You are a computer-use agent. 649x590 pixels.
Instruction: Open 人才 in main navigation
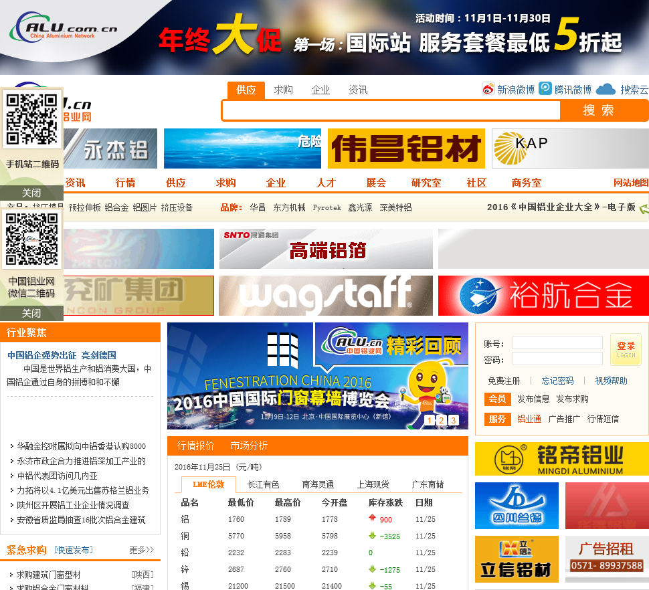326,183
